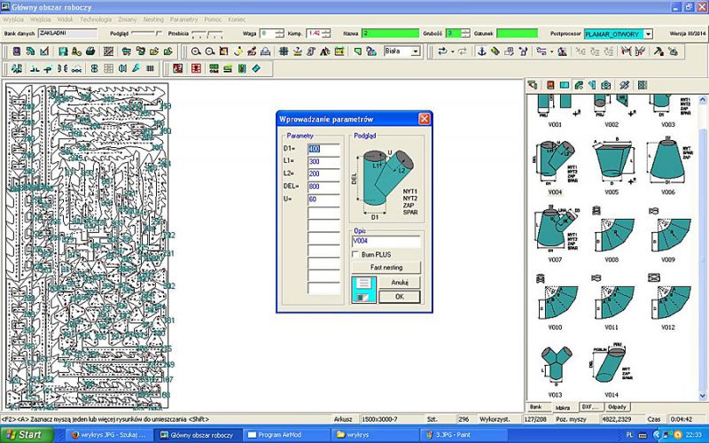709x443 pixels.
Task: Click the zoom out magnifier icon
Action: pyautogui.click(x=209, y=51)
